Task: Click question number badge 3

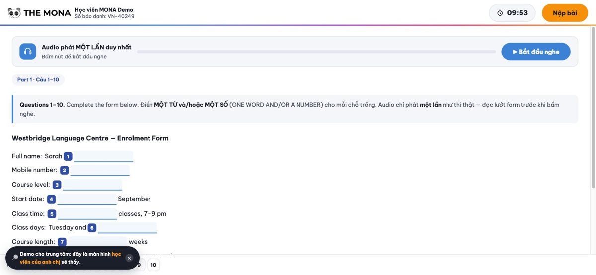Action: pos(57,185)
